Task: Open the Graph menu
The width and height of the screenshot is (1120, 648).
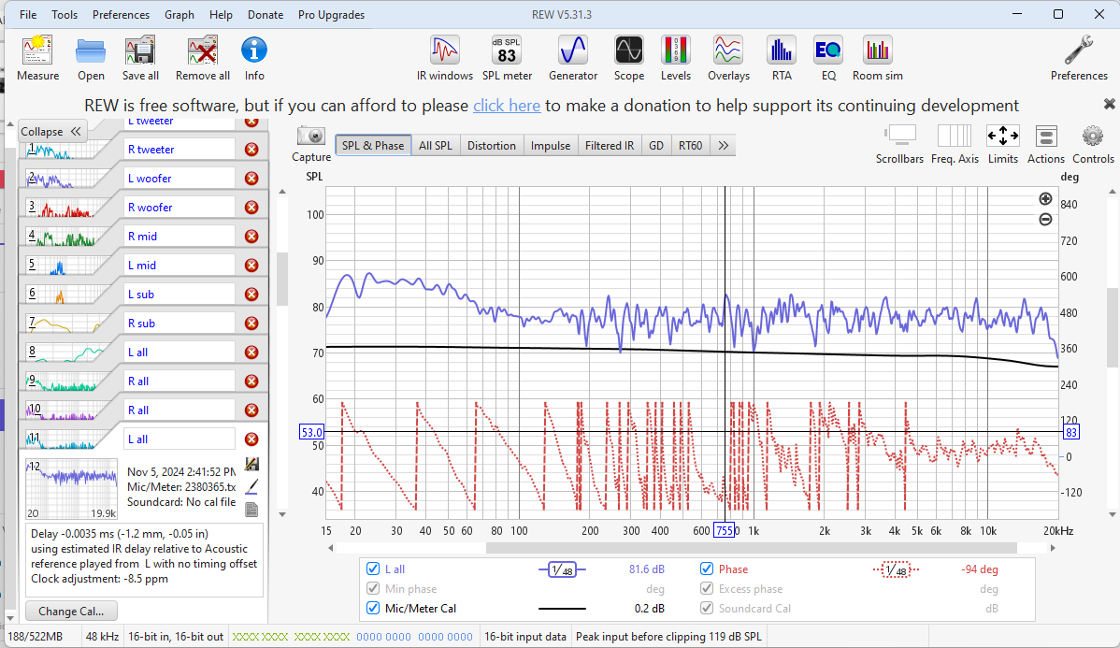Action: [179, 14]
